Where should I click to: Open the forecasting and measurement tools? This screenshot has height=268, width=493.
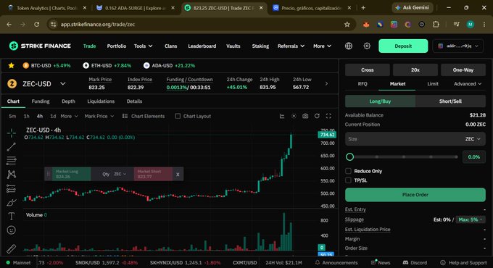pos(12,188)
